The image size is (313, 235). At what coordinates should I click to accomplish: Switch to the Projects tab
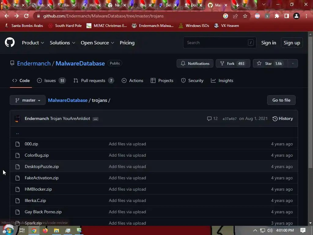[162, 80]
